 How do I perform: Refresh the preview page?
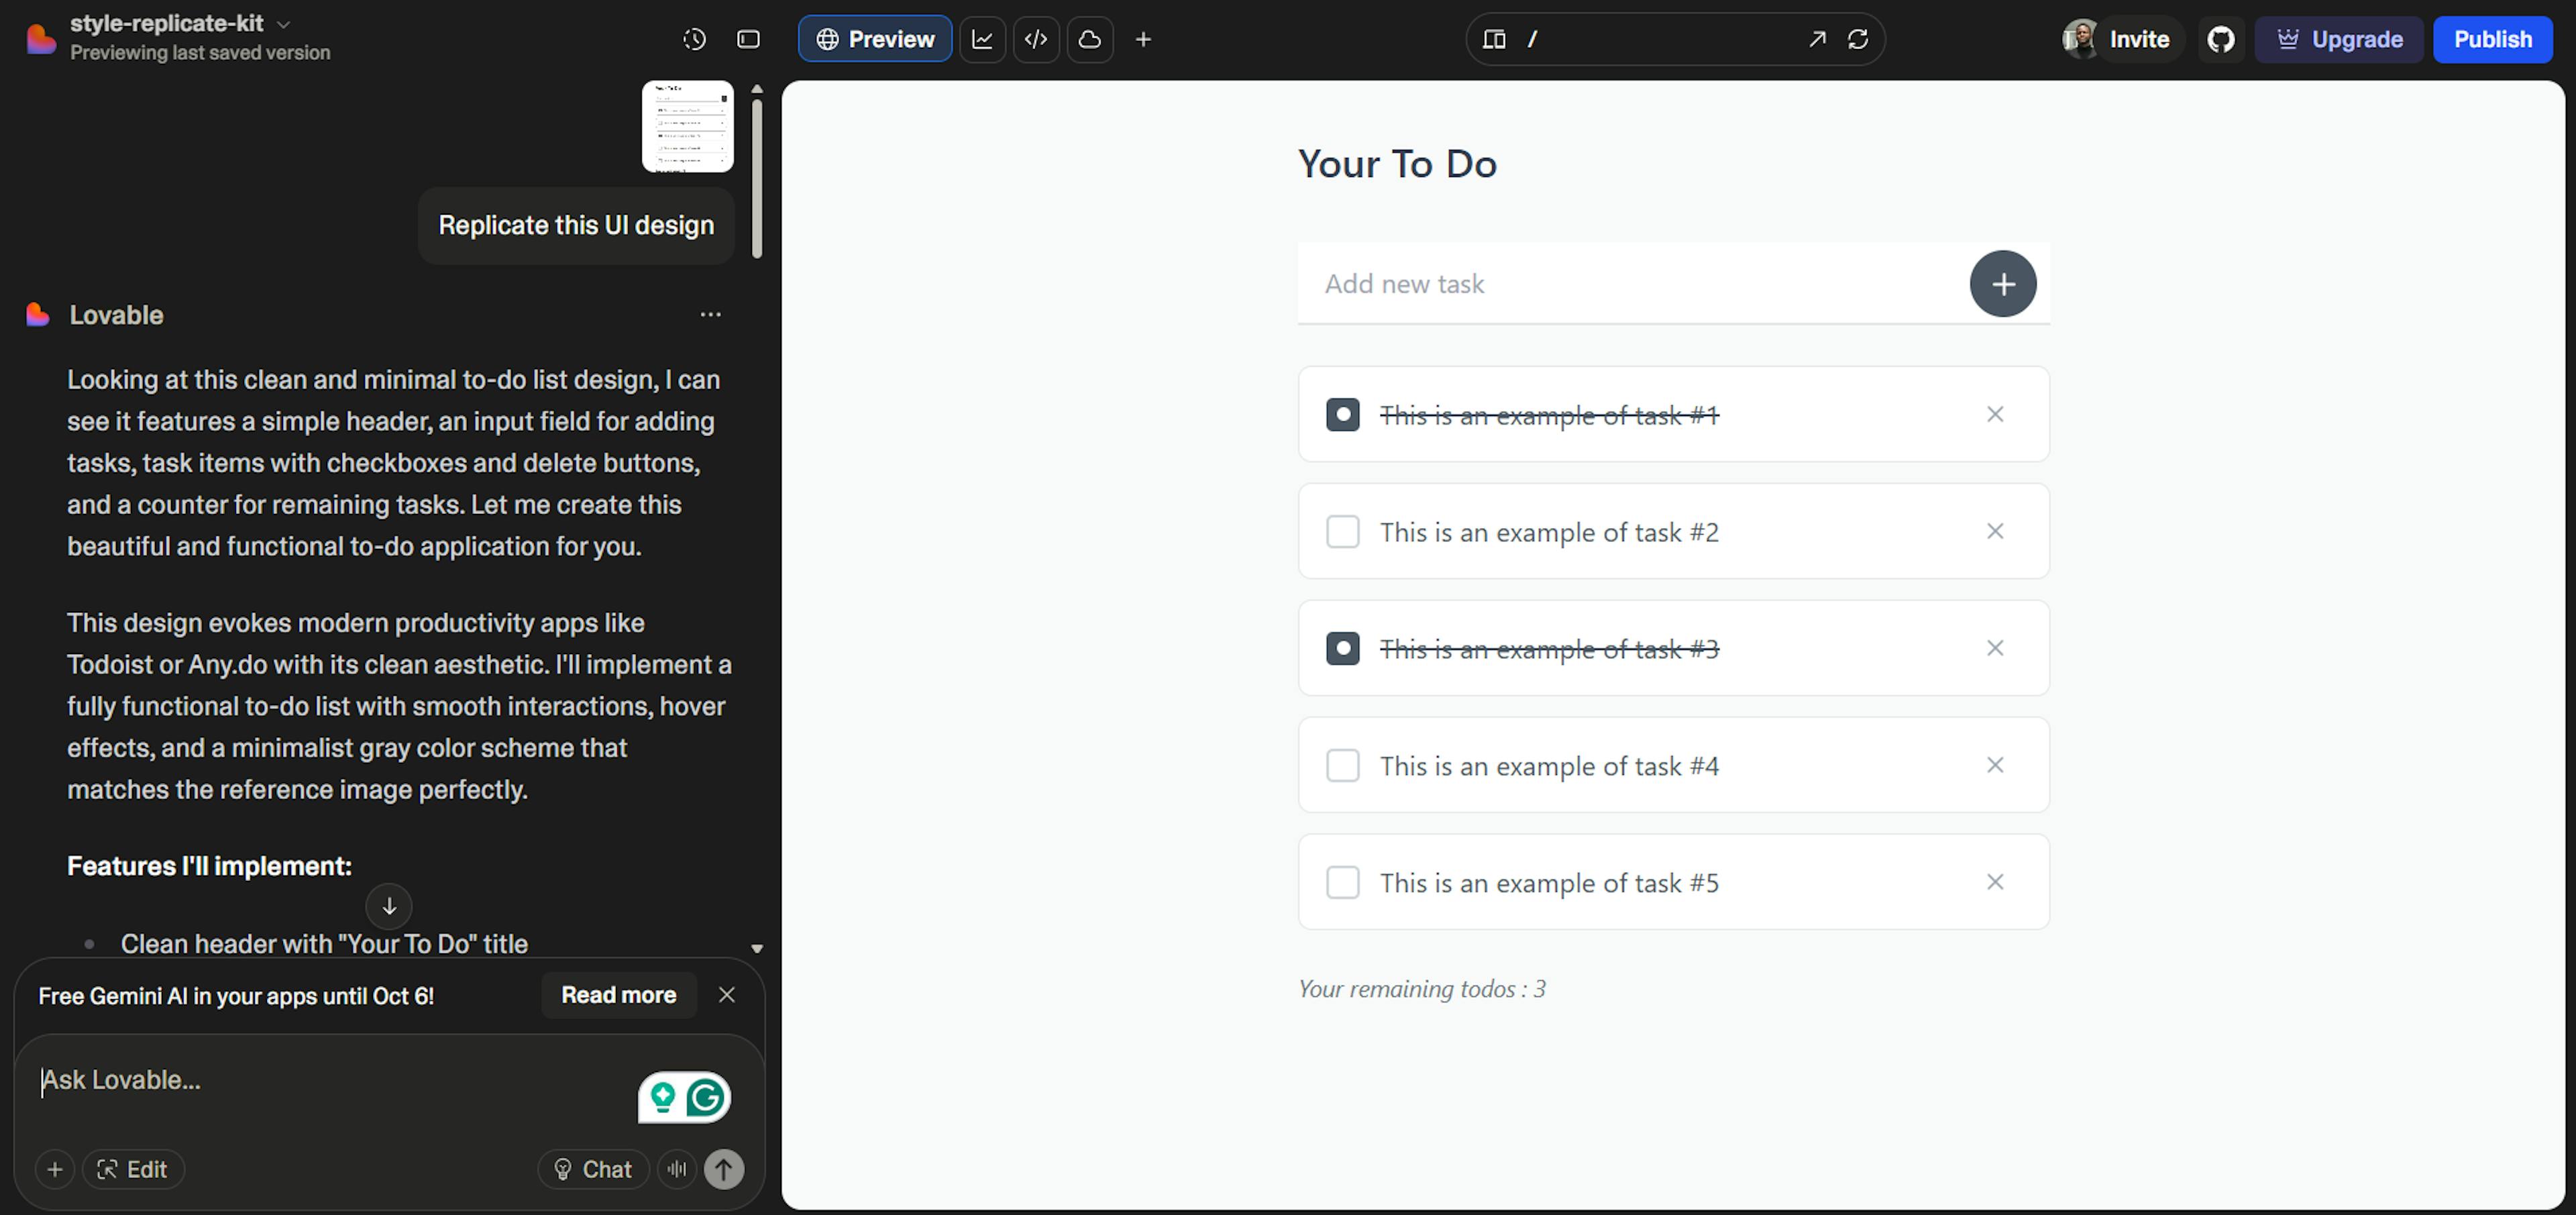tap(1857, 39)
